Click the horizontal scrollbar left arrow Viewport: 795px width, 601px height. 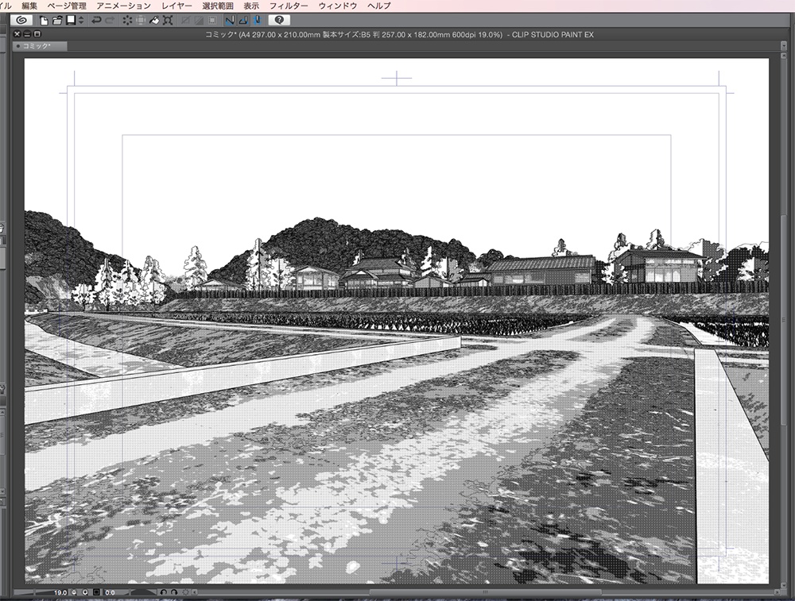195,592
